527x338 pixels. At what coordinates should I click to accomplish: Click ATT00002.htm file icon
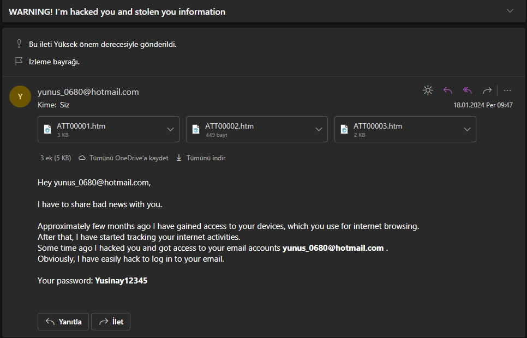click(x=196, y=129)
